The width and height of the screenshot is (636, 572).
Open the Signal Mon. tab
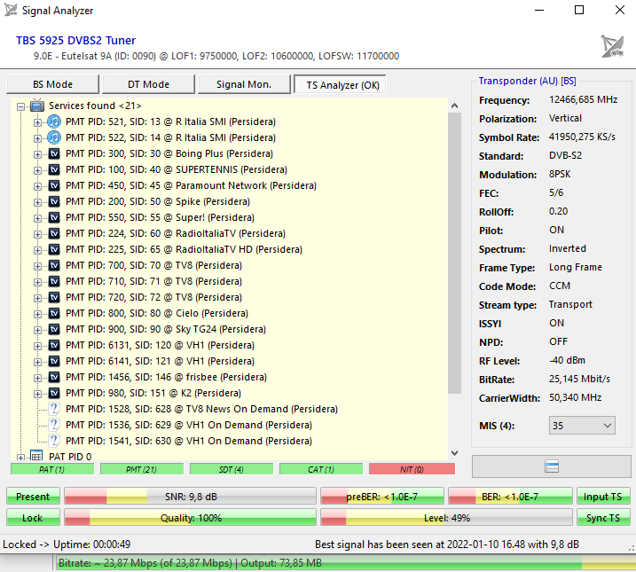(x=244, y=84)
